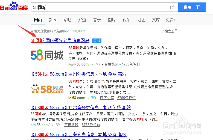Image resolution: width=213 pixels, height=140 pixels.
Task: Open 哈尔滨分类信息 result title link
Action: pyautogui.click(x=81, y=108)
